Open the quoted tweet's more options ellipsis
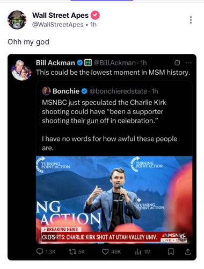 (x=188, y=63)
